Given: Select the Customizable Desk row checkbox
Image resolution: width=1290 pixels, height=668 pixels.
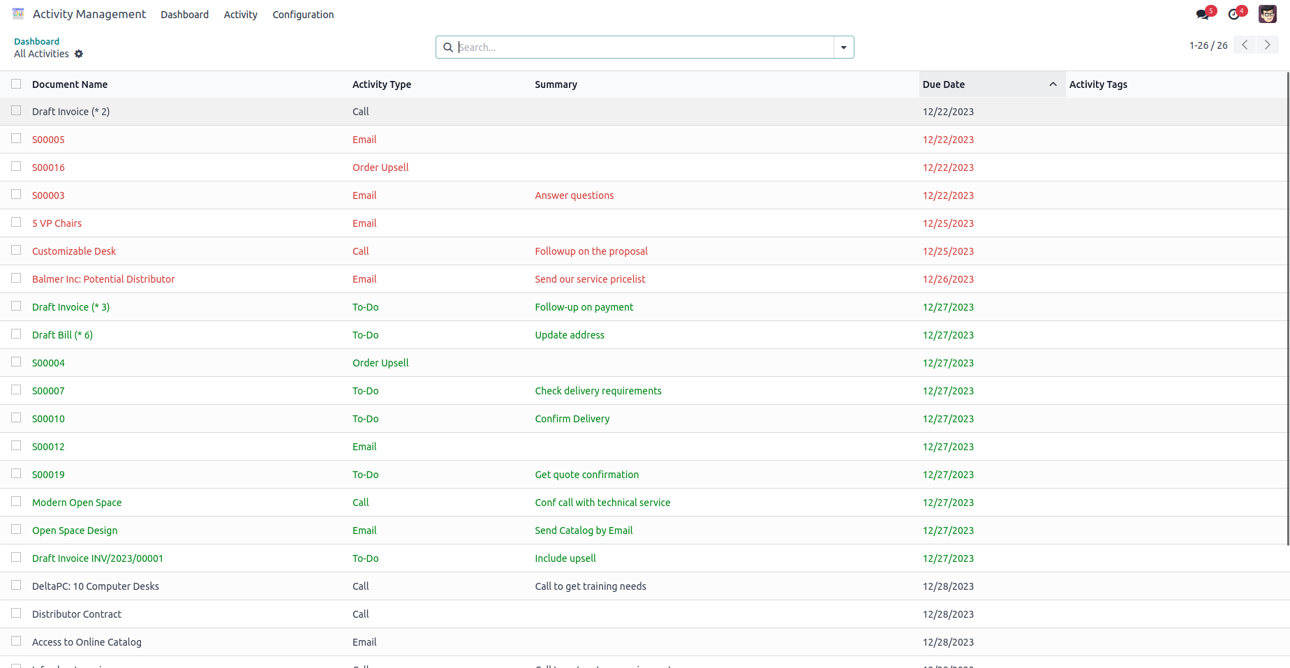Looking at the screenshot, I should pos(16,251).
